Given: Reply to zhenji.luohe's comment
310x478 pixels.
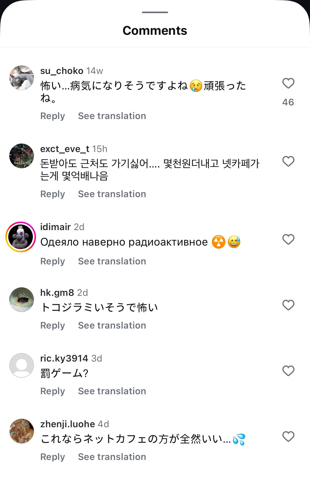Looking at the screenshot, I should pyautogui.click(x=53, y=457).
